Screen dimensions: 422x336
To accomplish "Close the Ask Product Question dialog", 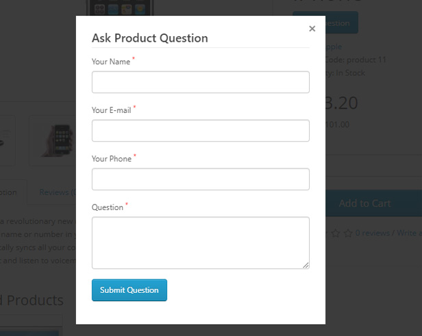I will coord(312,29).
